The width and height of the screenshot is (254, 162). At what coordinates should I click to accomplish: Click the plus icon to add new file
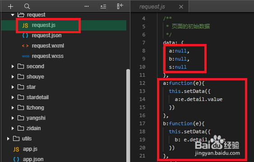click(x=10, y=6)
